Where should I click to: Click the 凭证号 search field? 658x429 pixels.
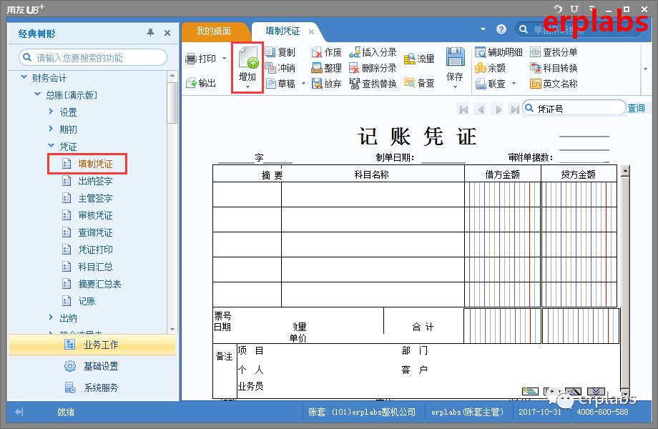[574, 108]
